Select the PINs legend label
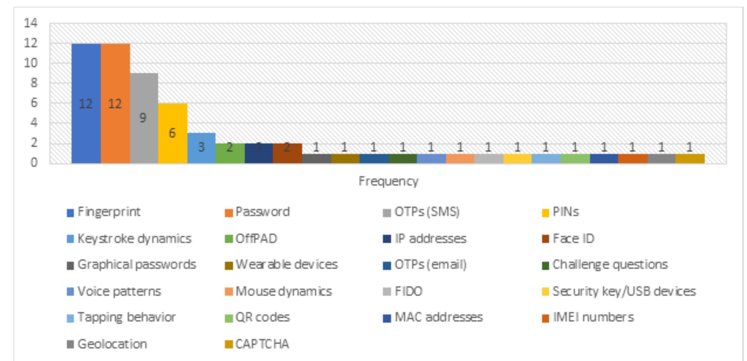Image resolution: width=747 pixels, height=361 pixels. pyautogui.click(x=565, y=212)
